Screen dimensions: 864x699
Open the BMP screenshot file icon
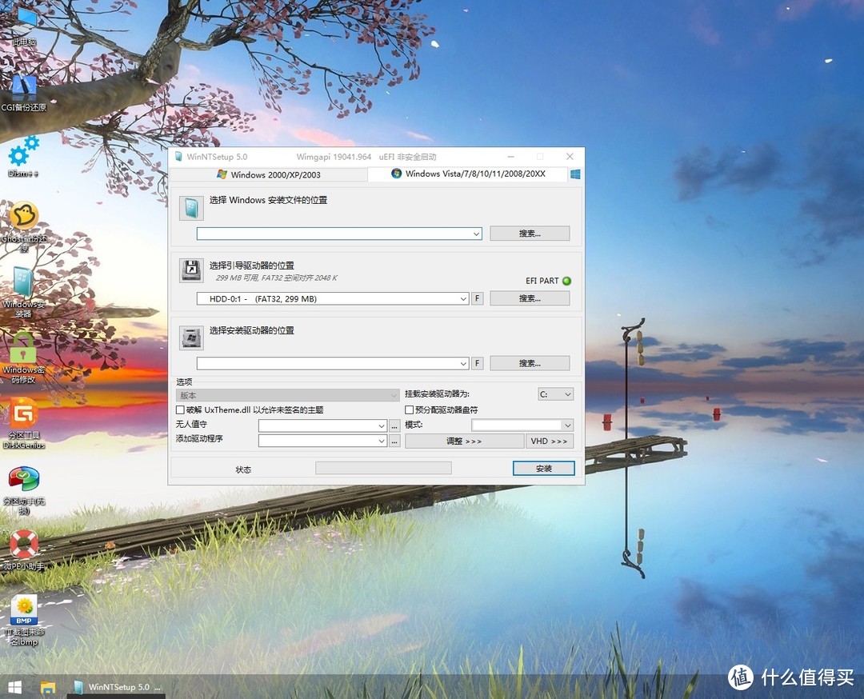click(x=24, y=621)
